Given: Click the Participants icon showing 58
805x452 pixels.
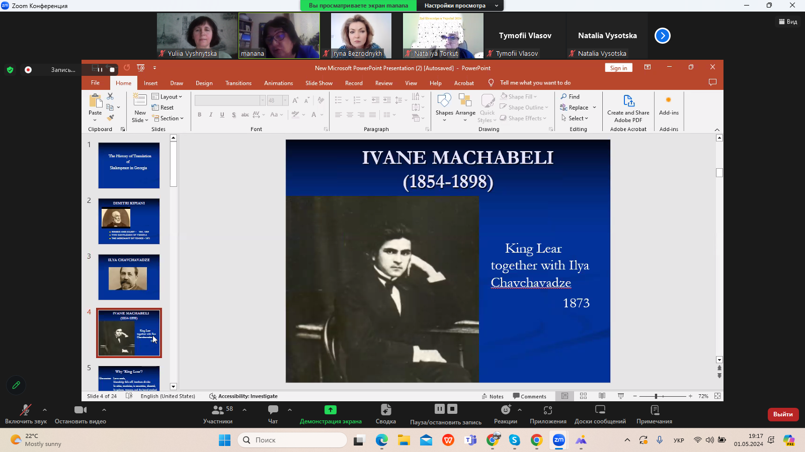Looking at the screenshot, I should click(218, 410).
